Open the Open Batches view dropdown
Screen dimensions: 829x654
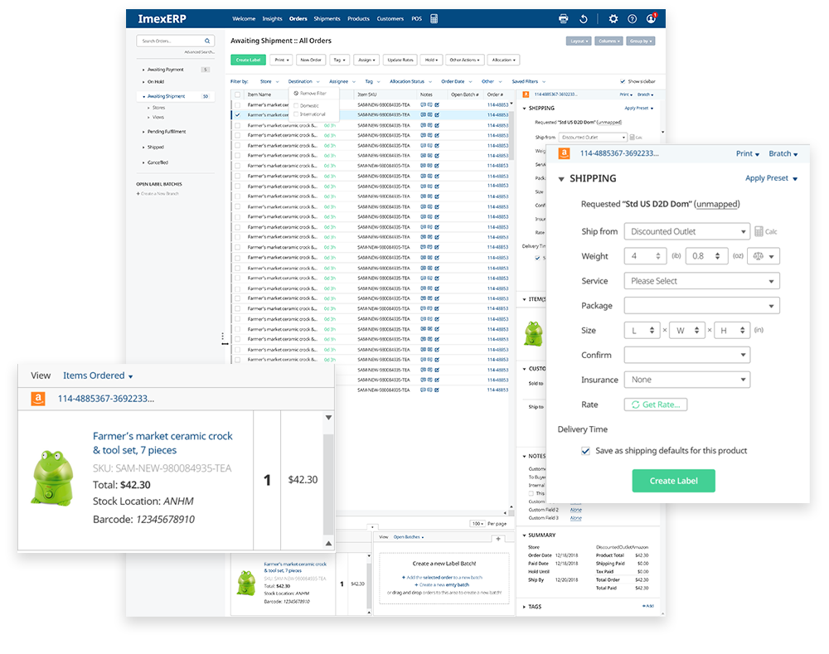point(408,537)
